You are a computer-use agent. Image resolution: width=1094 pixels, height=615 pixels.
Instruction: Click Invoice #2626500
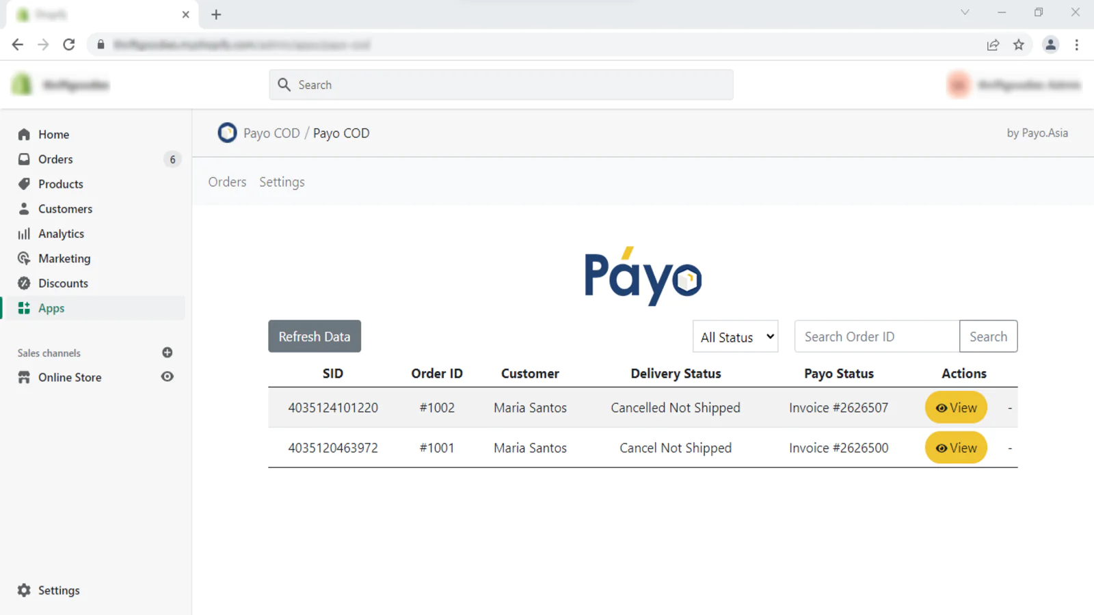[x=838, y=448]
